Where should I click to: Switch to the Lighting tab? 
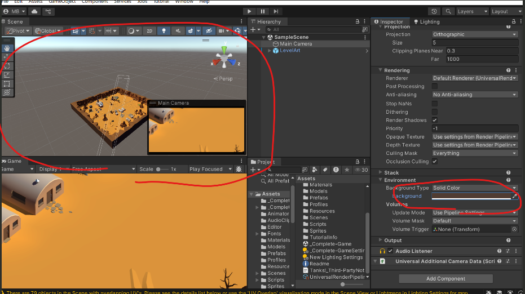426,22
